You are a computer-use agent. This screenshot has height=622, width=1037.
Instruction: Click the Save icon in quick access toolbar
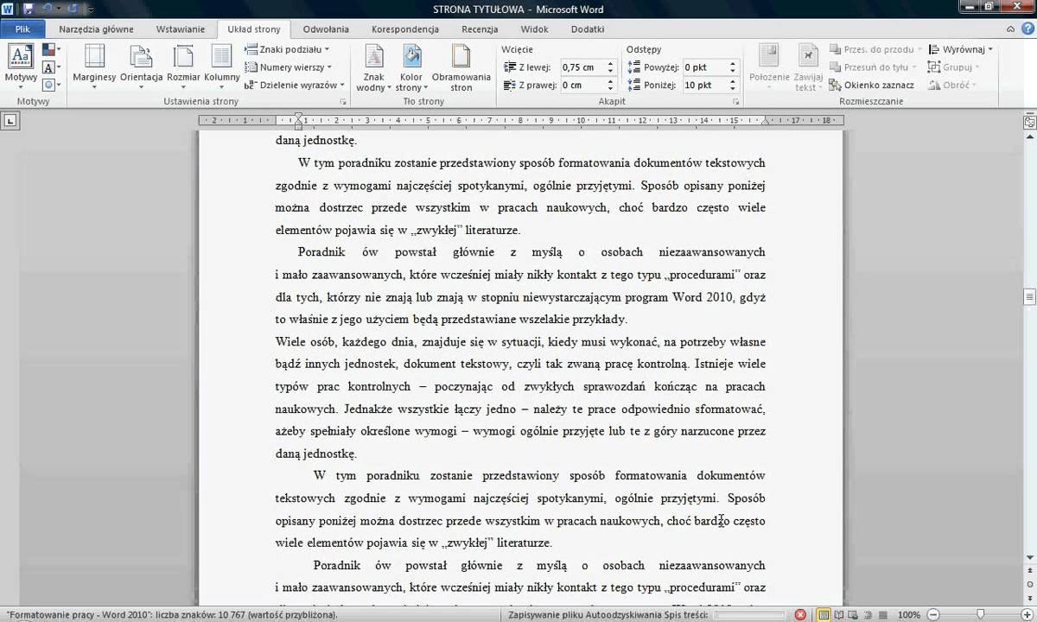click(29, 10)
